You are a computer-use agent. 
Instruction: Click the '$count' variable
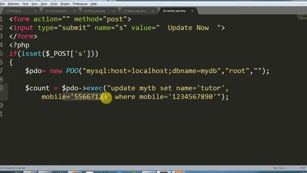tap(37, 88)
